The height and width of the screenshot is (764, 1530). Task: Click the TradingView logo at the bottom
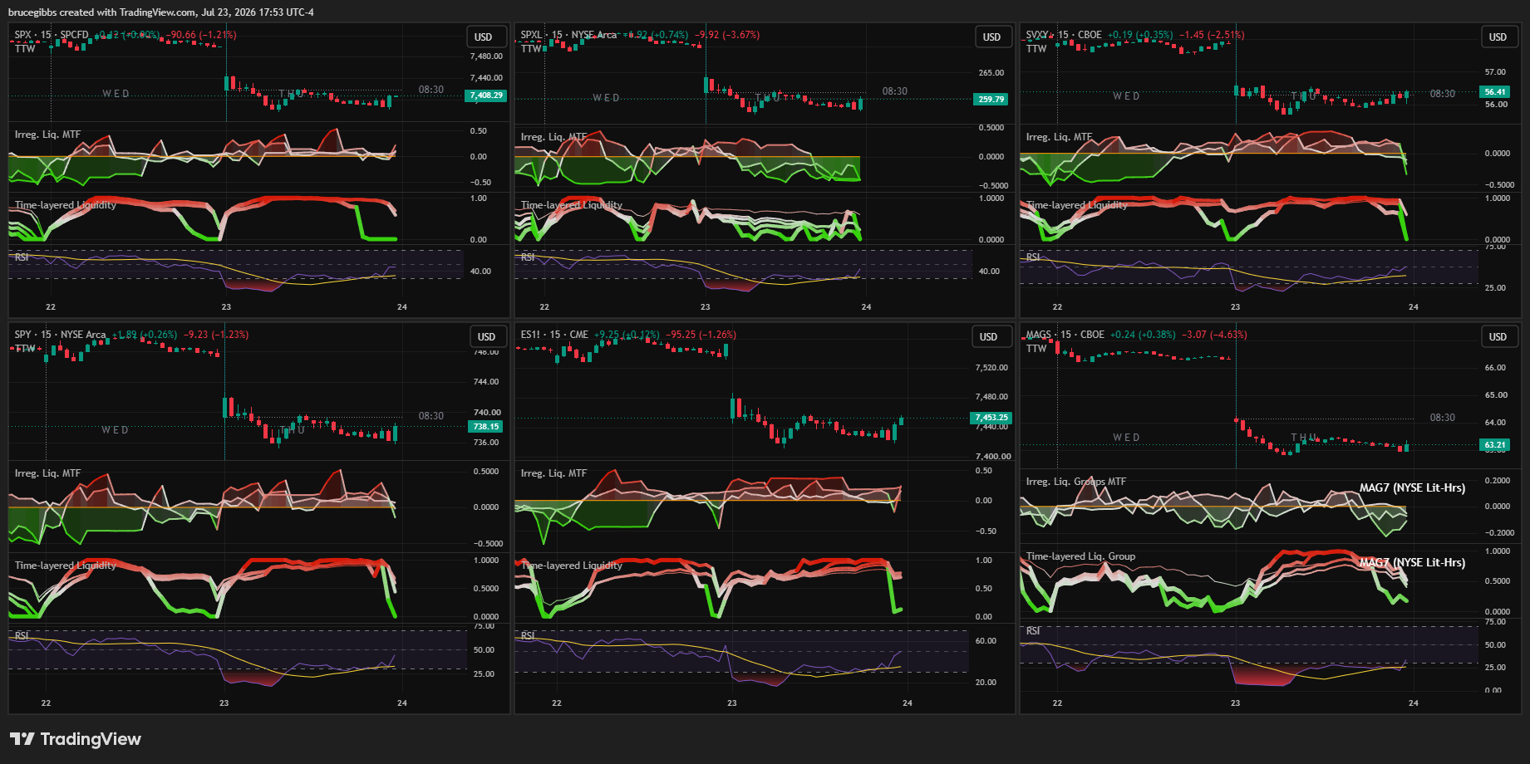[x=76, y=739]
